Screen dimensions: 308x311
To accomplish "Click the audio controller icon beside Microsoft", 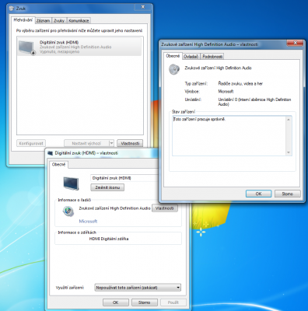I will [68, 211].
